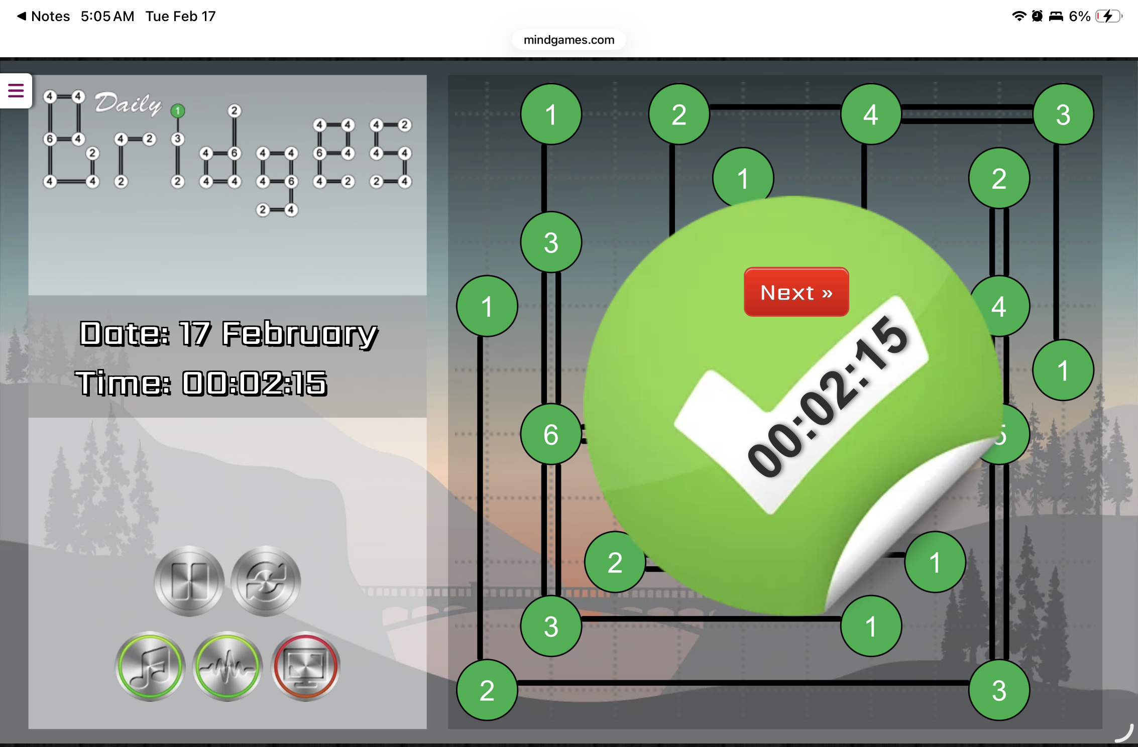Click the pause game button
This screenshot has height=747, width=1138.
click(x=189, y=581)
